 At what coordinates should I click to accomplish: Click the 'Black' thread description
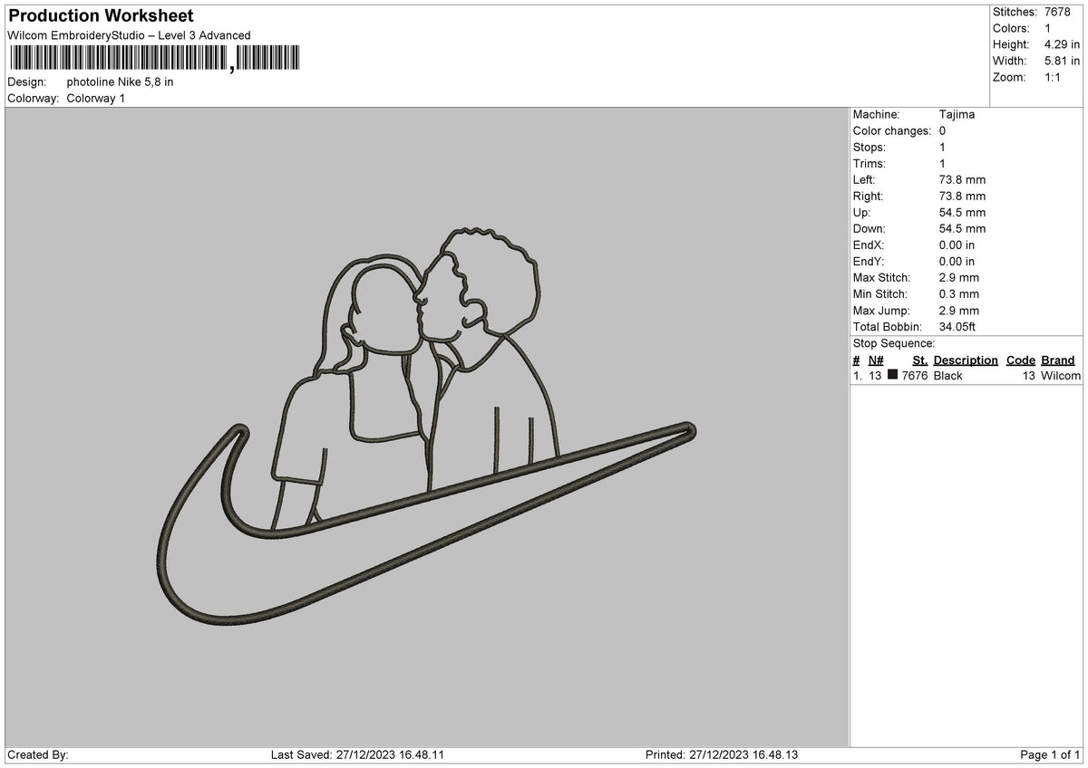point(948,376)
